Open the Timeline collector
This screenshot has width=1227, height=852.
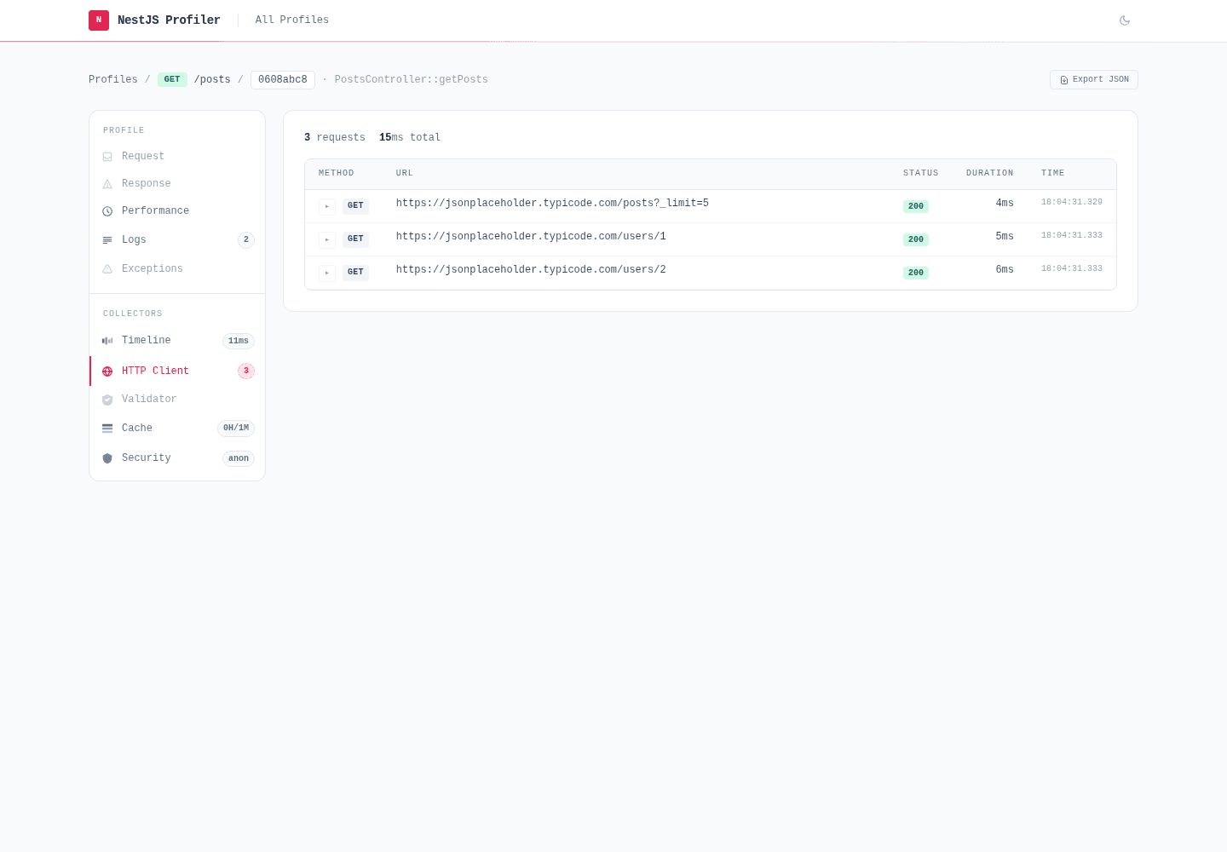177,340
